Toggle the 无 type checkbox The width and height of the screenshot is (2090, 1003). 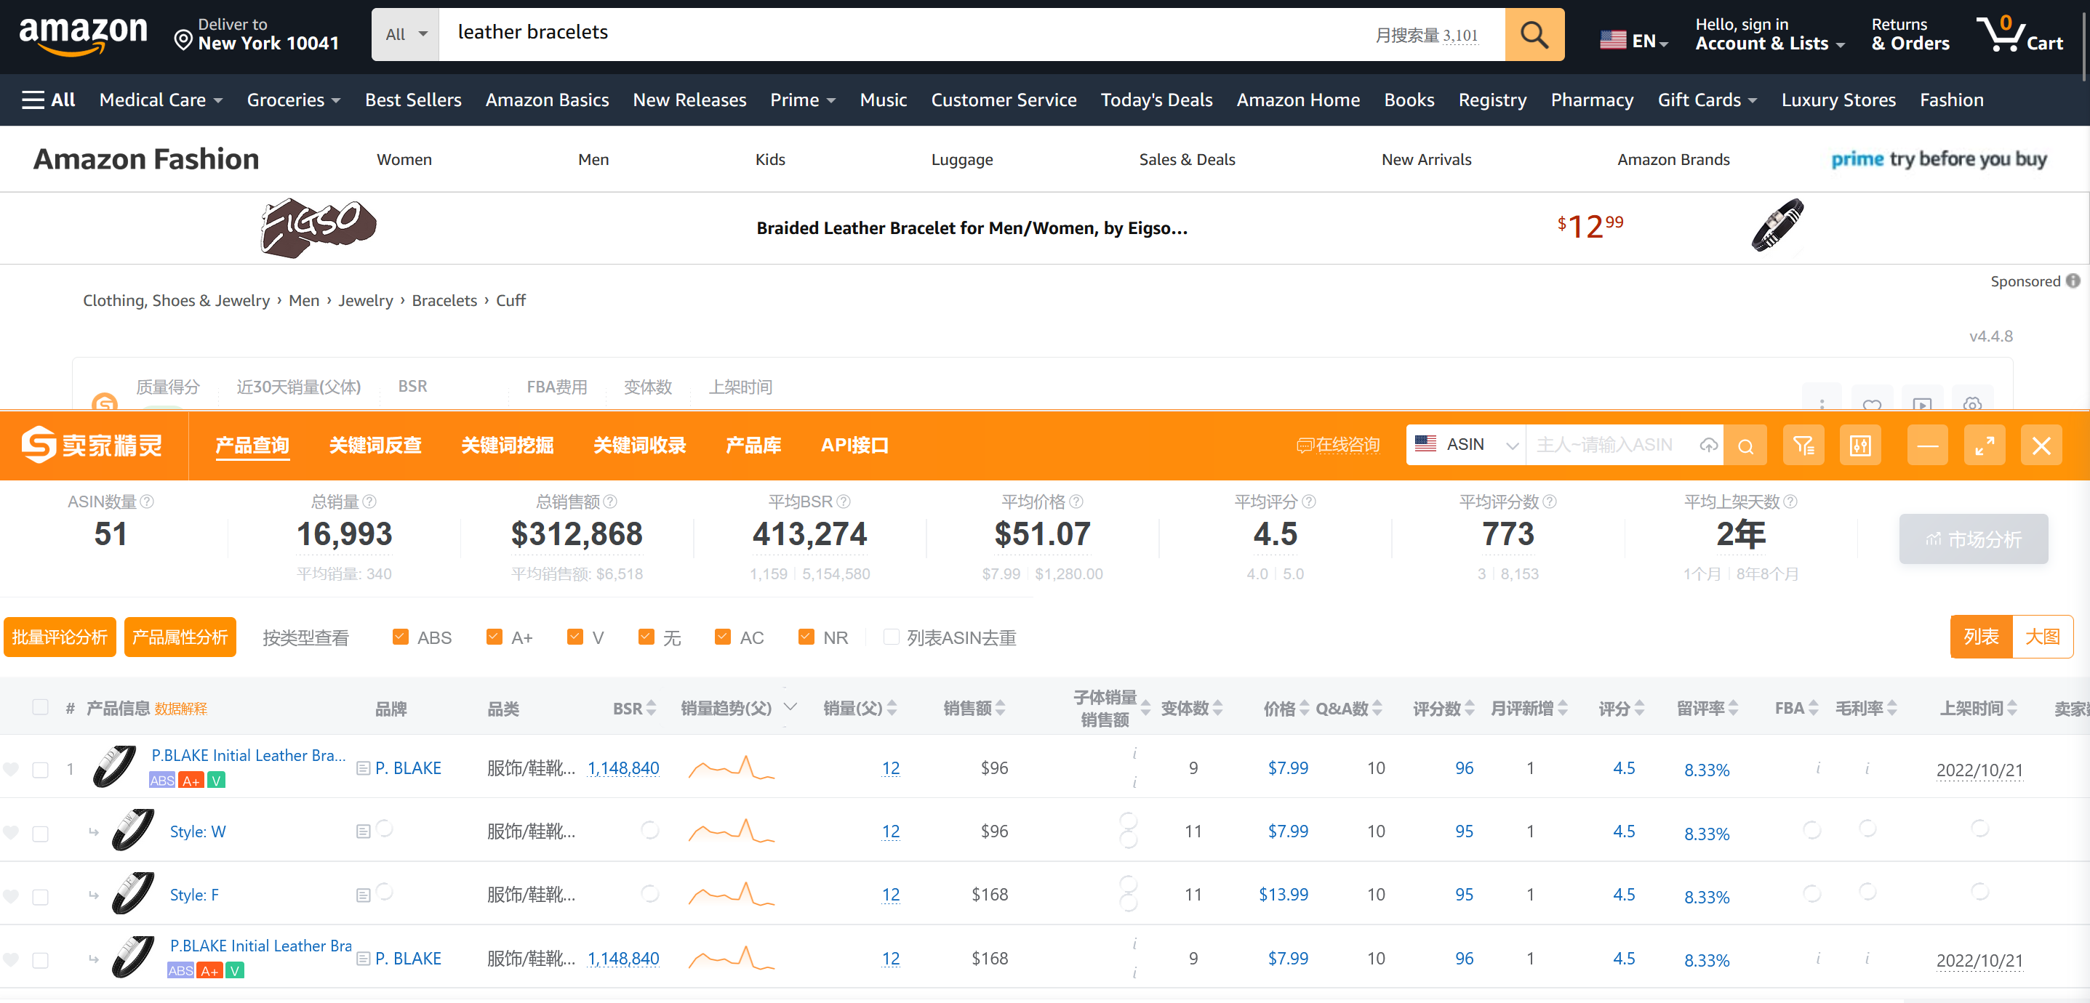(646, 637)
